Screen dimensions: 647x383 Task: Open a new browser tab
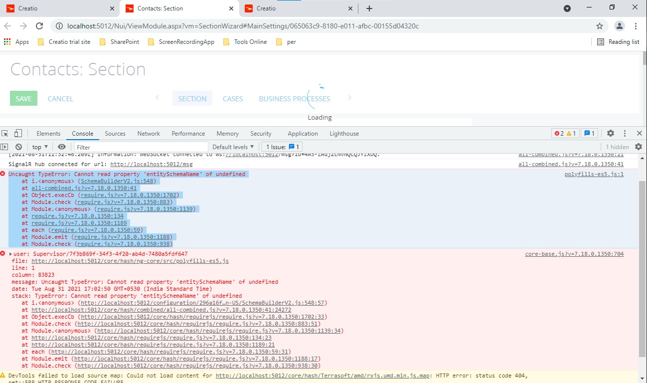pyautogui.click(x=369, y=8)
